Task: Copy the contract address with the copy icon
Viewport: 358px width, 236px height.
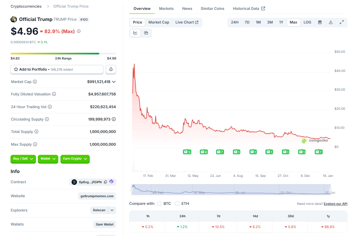Action: pyautogui.click(x=105, y=182)
